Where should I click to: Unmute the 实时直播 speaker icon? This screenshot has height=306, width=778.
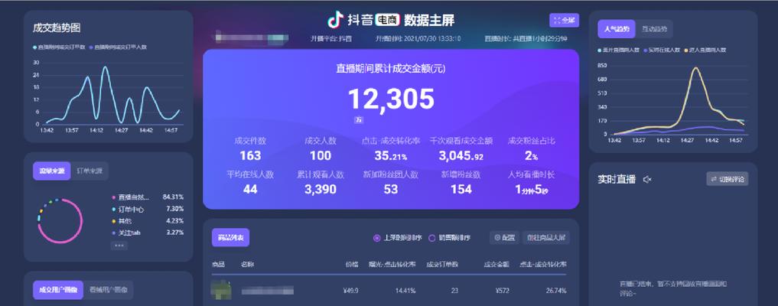[647, 180]
